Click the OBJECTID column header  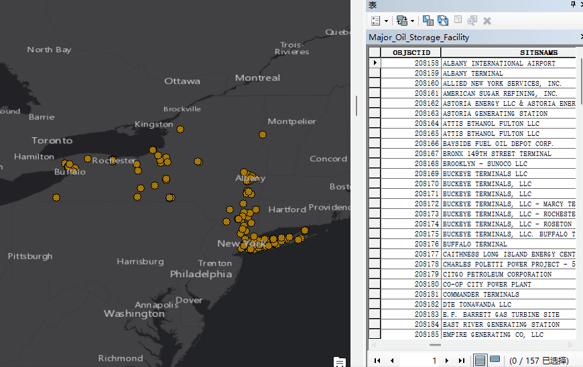[411, 52]
